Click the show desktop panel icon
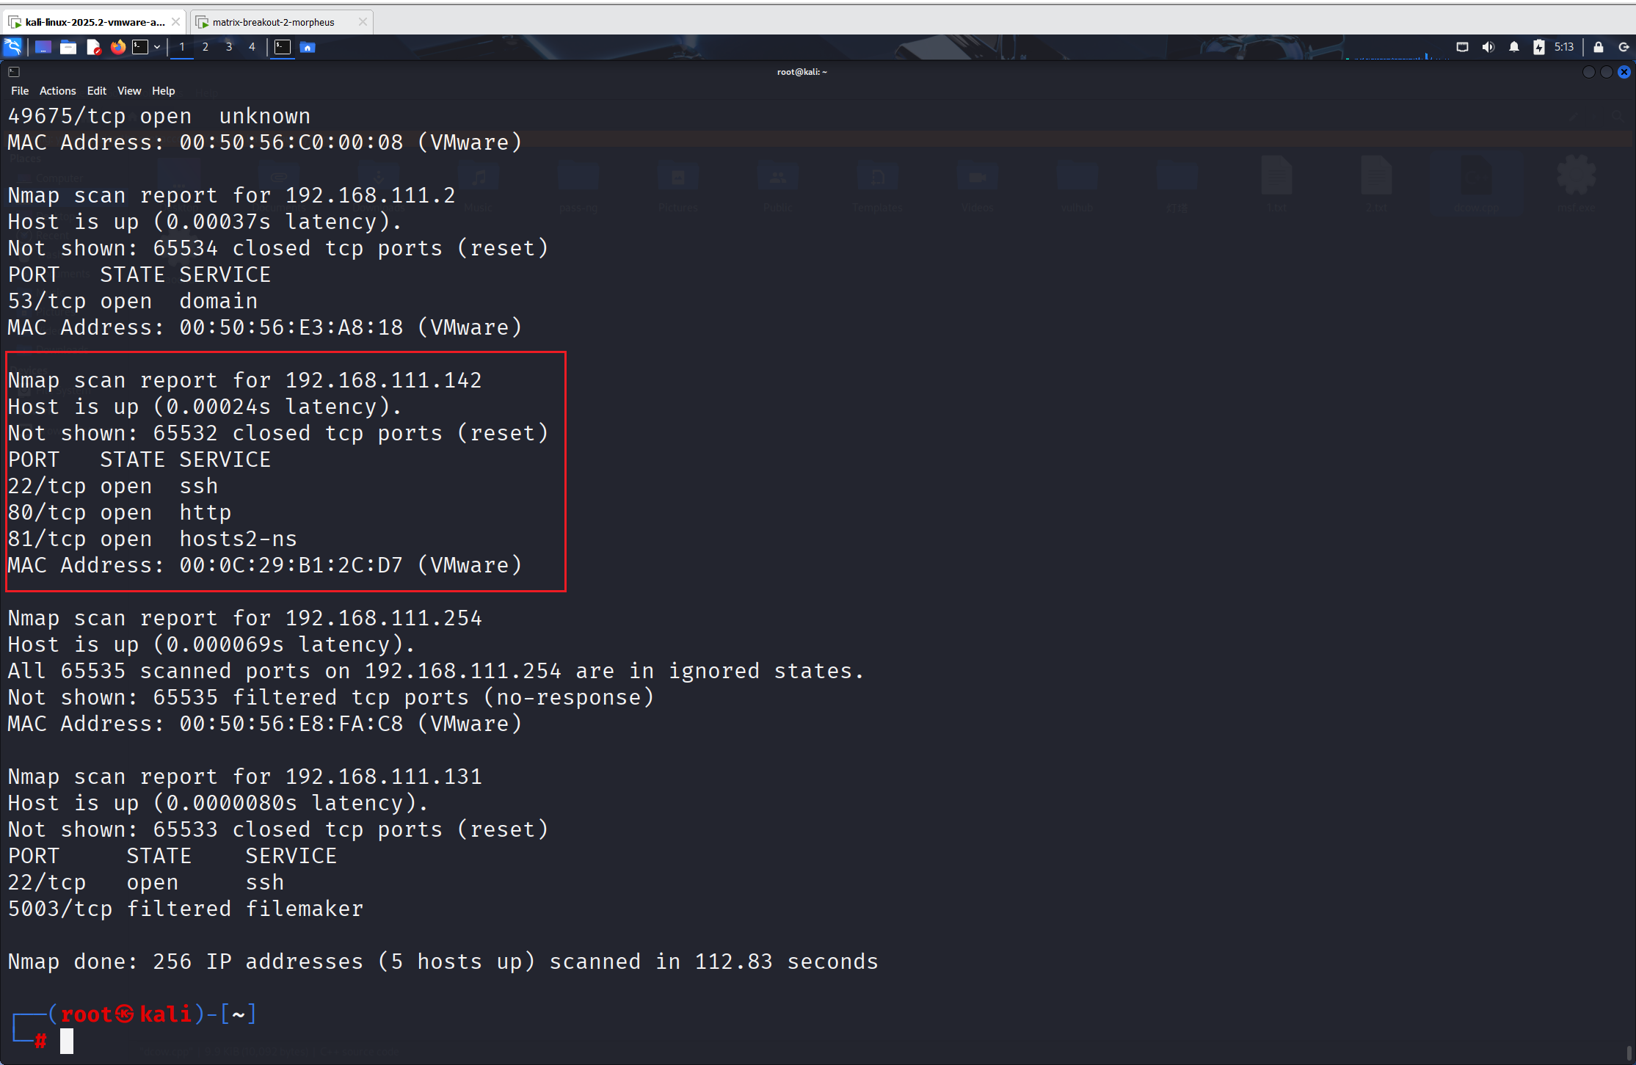The width and height of the screenshot is (1636, 1065). tap(43, 48)
